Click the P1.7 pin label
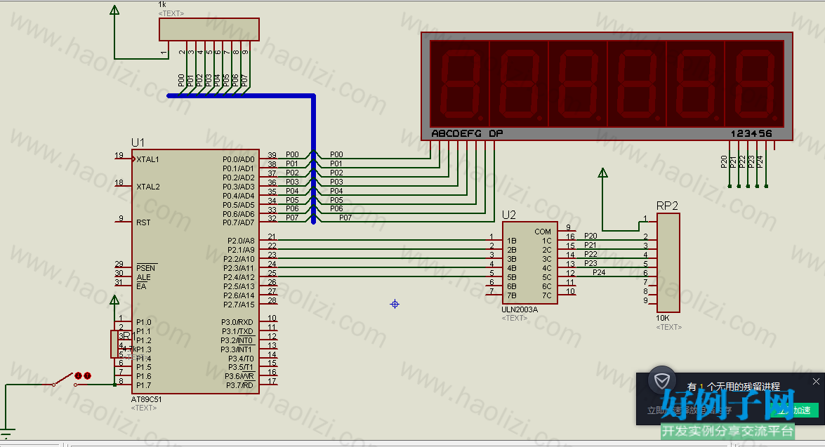The height and width of the screenshot is (447, 825). [144, 385]
